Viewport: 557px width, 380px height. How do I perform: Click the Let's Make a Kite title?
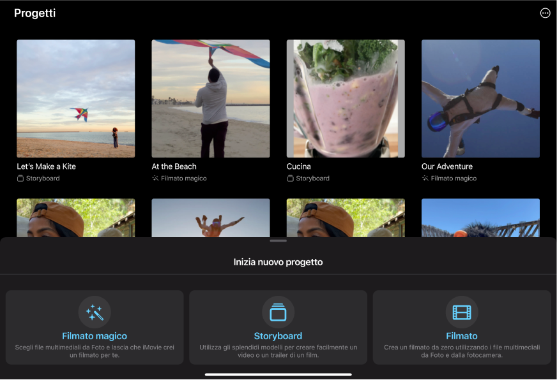[x=46, y=166]
